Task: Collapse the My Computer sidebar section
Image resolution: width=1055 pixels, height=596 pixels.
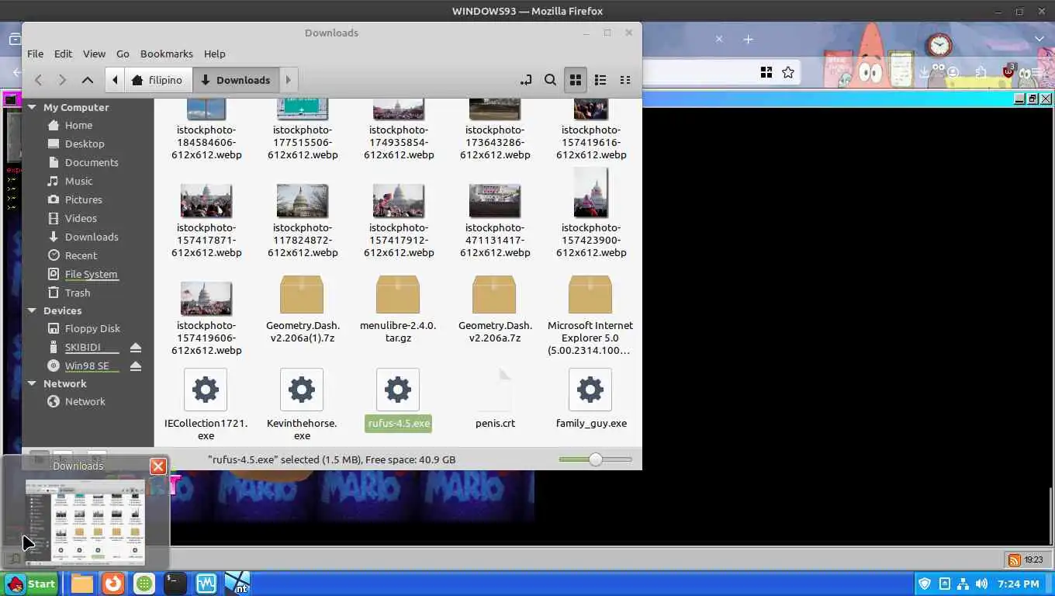Action: (32, 107)
